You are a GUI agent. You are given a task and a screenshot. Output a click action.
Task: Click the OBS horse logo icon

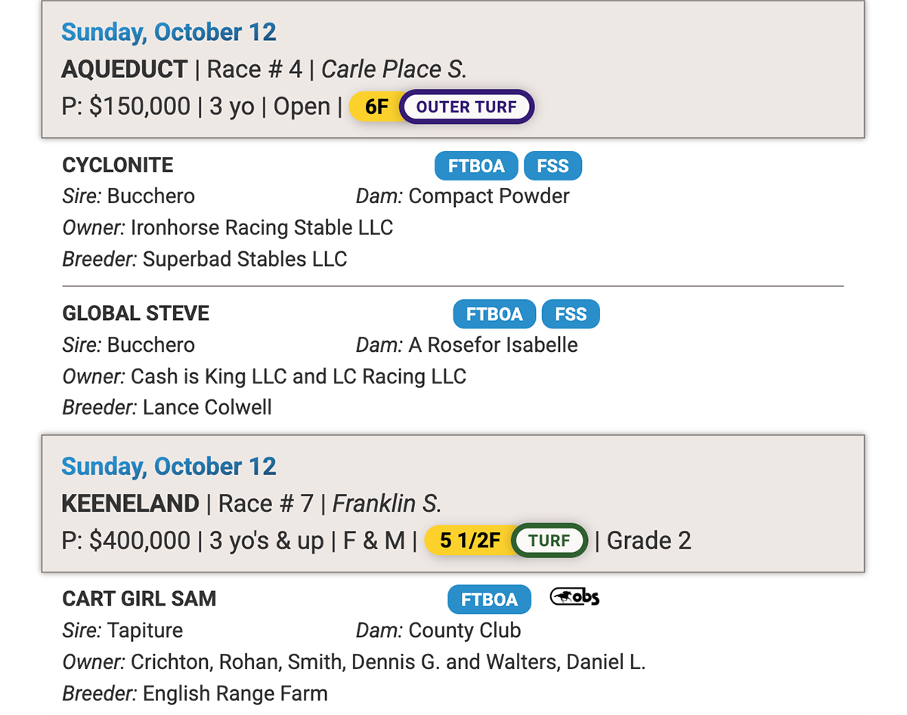click(x=574, y=598)
